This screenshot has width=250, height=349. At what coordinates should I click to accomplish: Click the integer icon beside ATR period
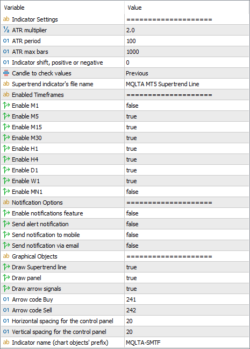tap(6, 41)
